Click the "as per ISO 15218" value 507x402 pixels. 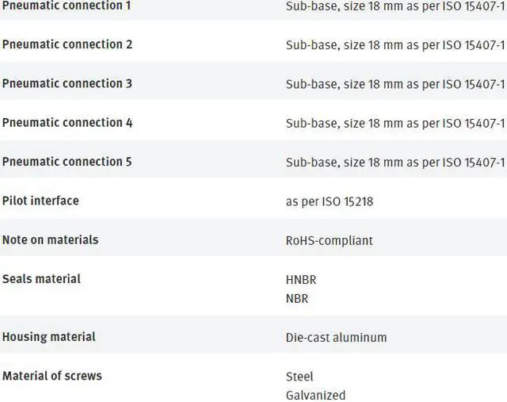[x=329, y=201]
